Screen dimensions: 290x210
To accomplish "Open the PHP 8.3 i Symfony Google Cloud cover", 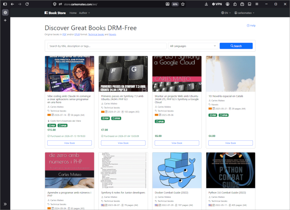I will pyautogui.click(x=177, y=74).
